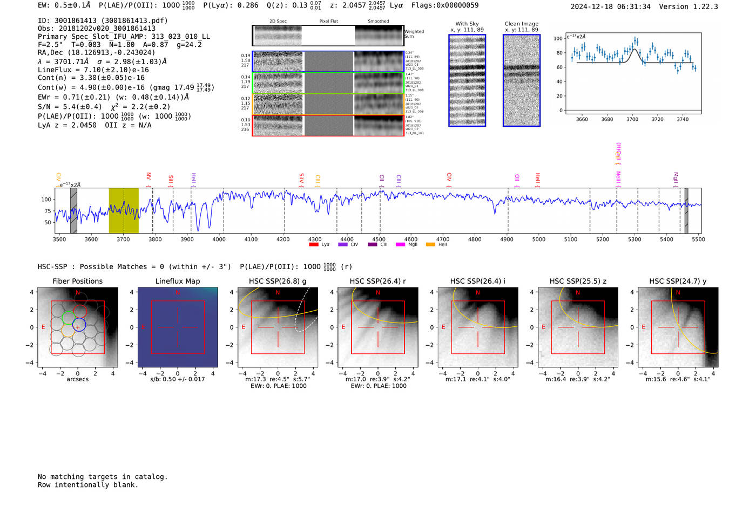
Task: Click 'No matching targets in catalog.' text
Action: 103,477
